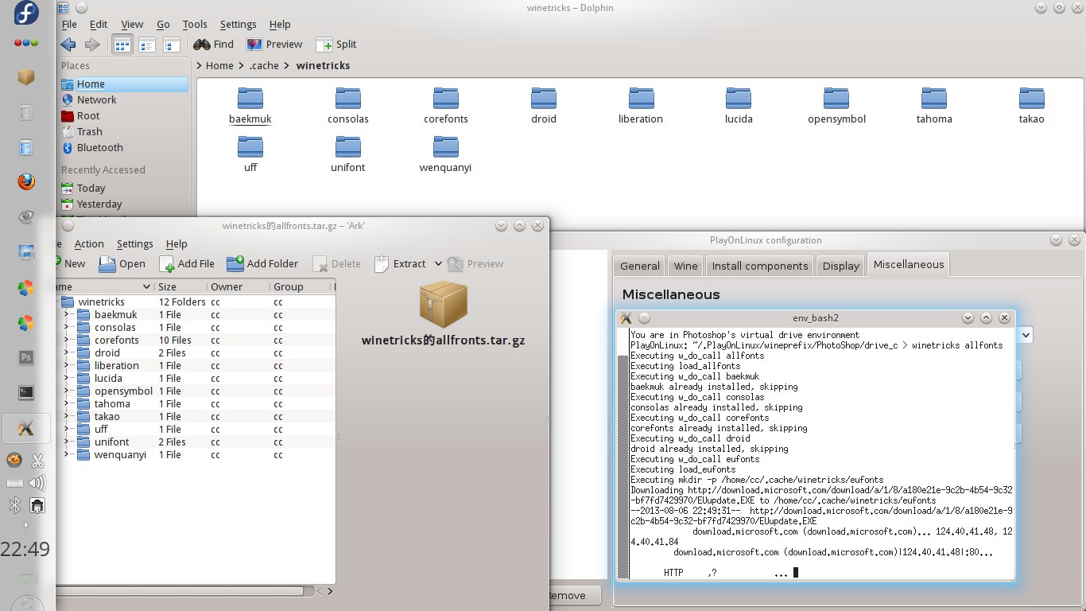Click the three-dot activities icon in panel
This screenshot has height=611, width=1086.
[x=26, y=42]
